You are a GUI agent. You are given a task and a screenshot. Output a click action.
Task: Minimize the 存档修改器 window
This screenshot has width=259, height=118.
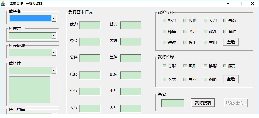coord(228,3)
